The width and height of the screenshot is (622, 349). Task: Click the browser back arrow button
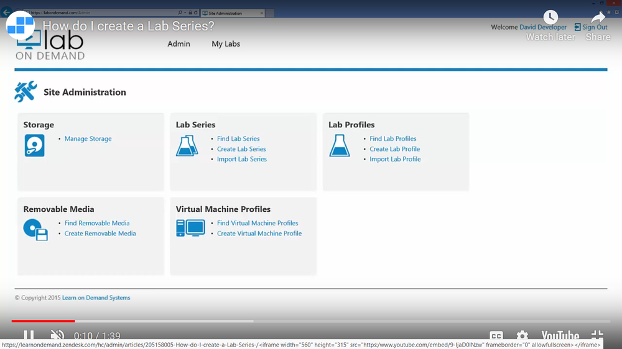tap(6, 12)
